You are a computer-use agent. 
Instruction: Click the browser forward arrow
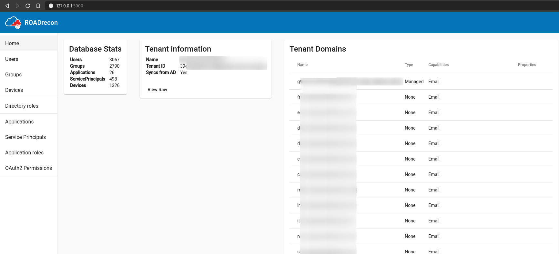point(17,6)
